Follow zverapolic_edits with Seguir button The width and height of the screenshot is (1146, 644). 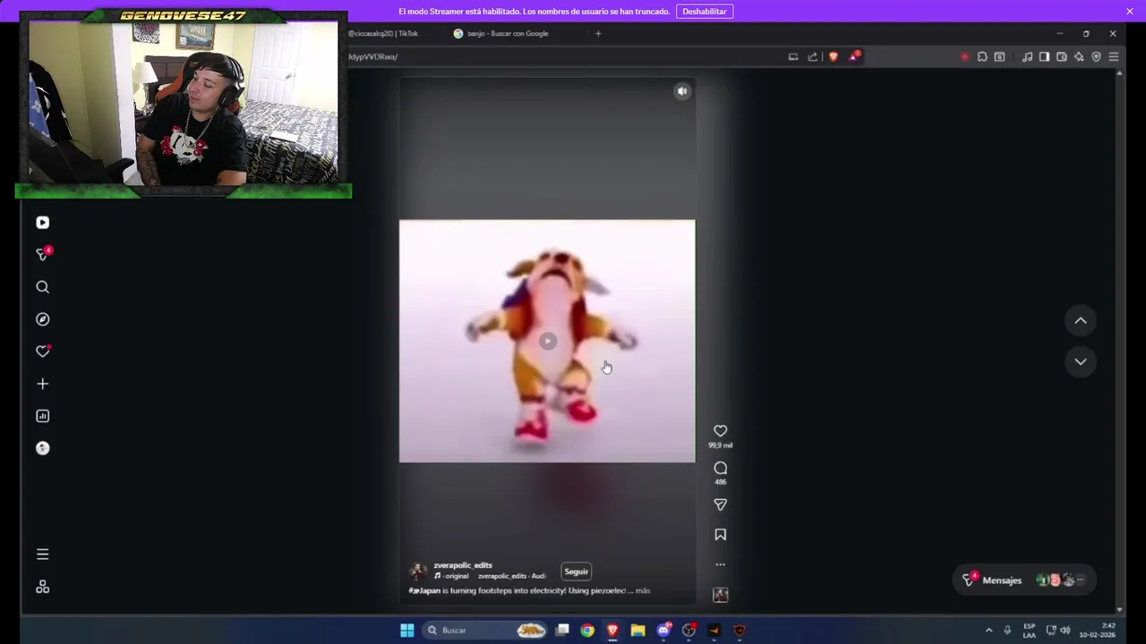coord(577,572)
